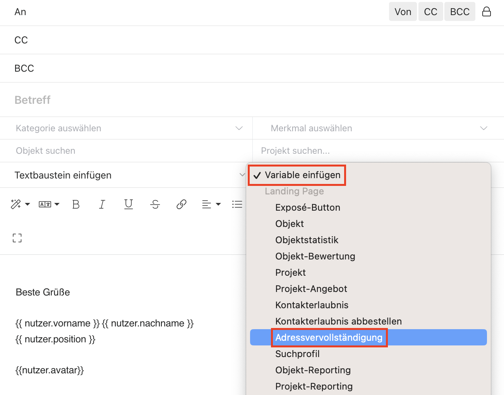Click the Von button

pos(403,12)
